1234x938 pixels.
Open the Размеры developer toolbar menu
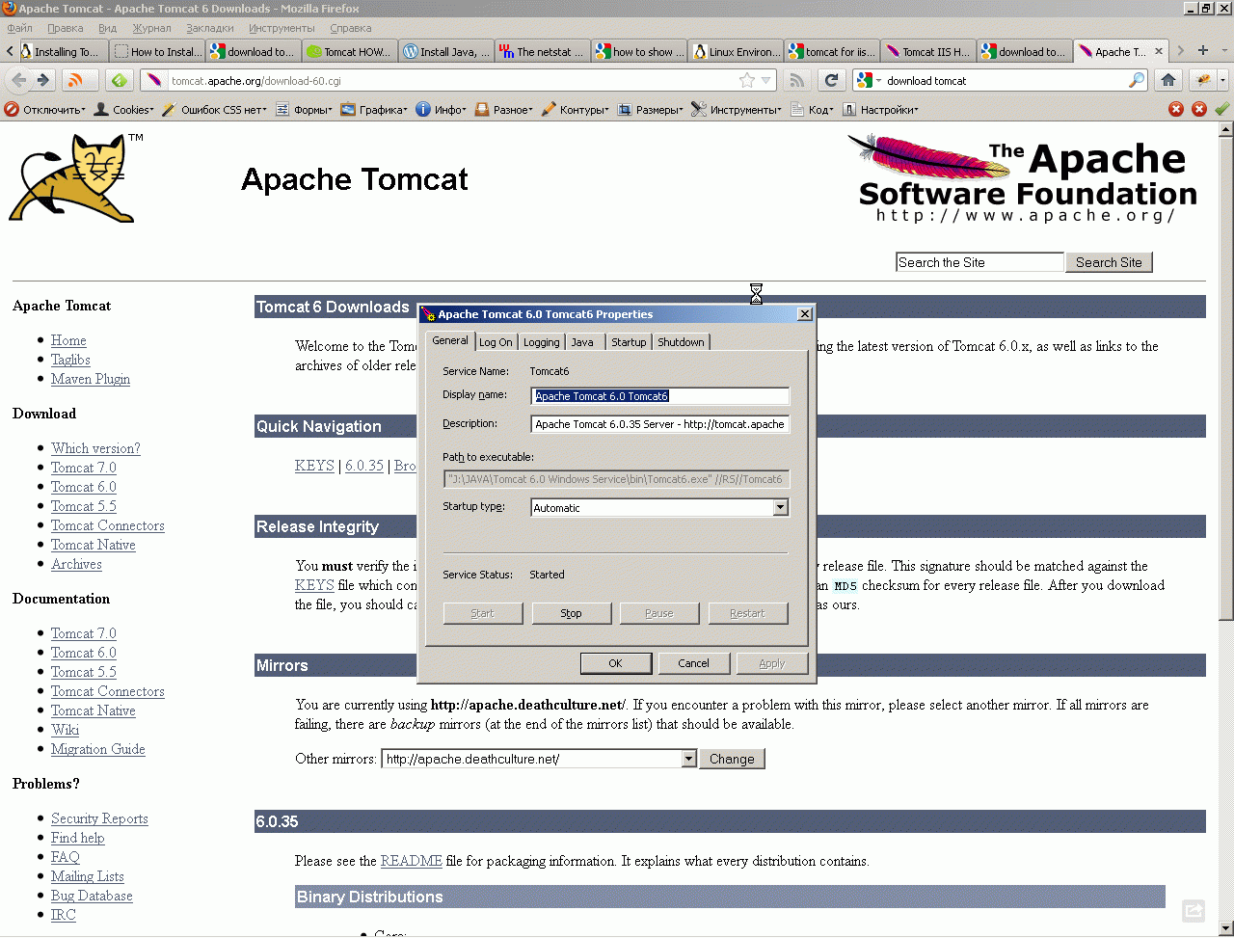coord(651,109)
